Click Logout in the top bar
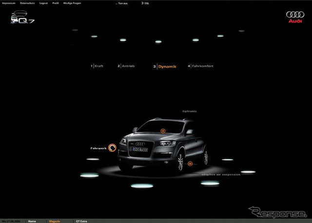This screenshot has width=312, height=223. [x=44, y=3]
